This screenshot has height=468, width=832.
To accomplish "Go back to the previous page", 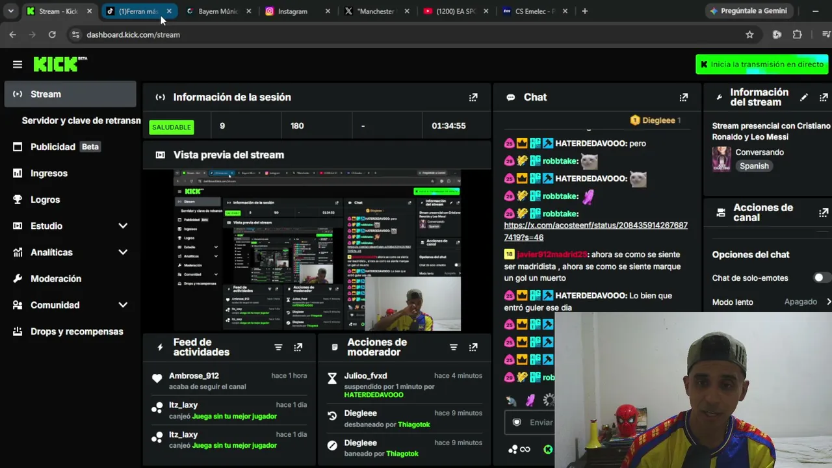I will (13, 34).
